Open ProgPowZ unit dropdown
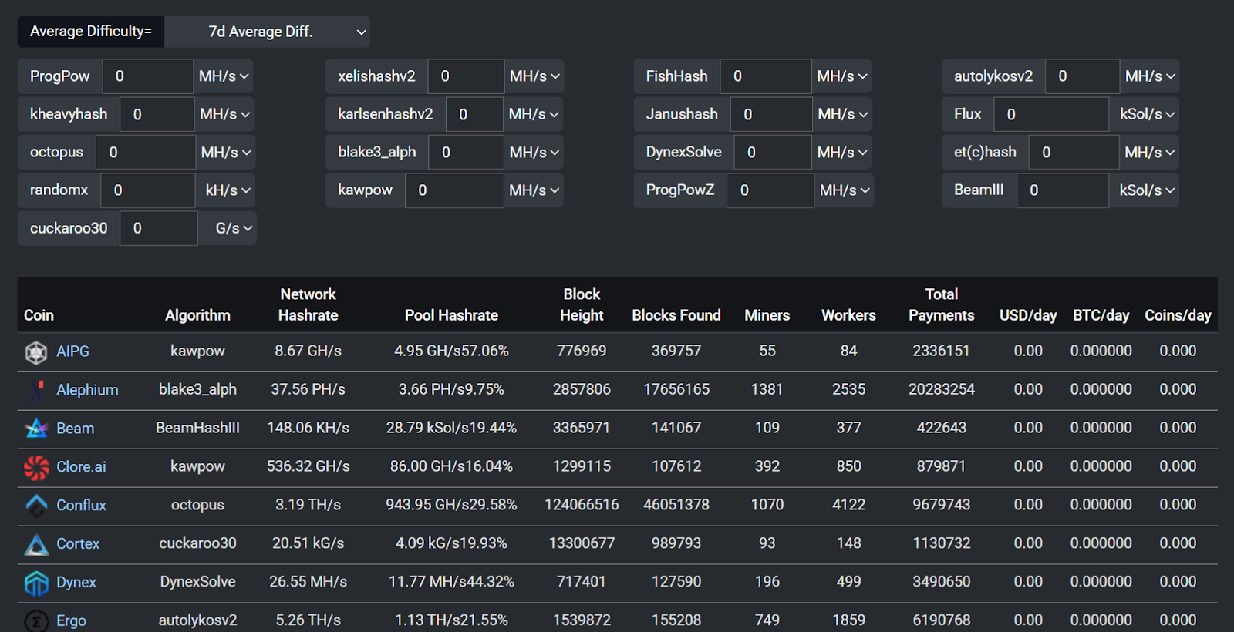 pyautogui.click(x=844, y=190)
